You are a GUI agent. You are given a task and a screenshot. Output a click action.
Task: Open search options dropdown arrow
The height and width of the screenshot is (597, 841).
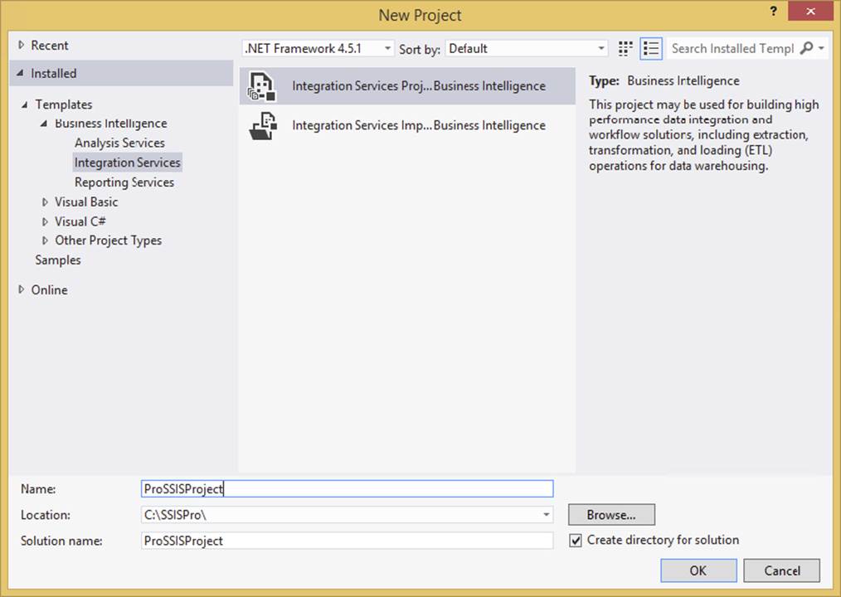pos(821,48)
